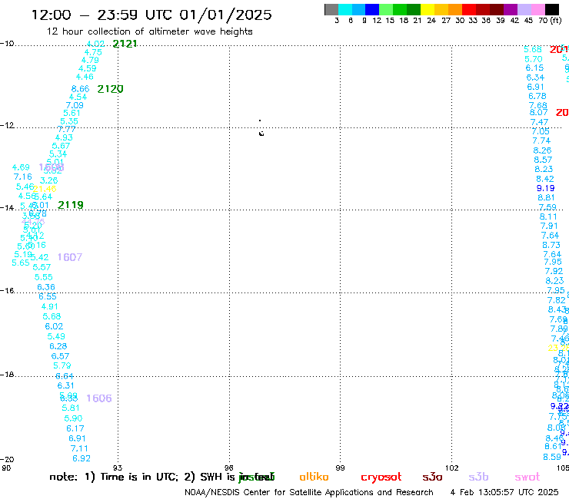Click the wave height value "8.66"
This screenshot has width=569, height=499.
coord(80,89)
